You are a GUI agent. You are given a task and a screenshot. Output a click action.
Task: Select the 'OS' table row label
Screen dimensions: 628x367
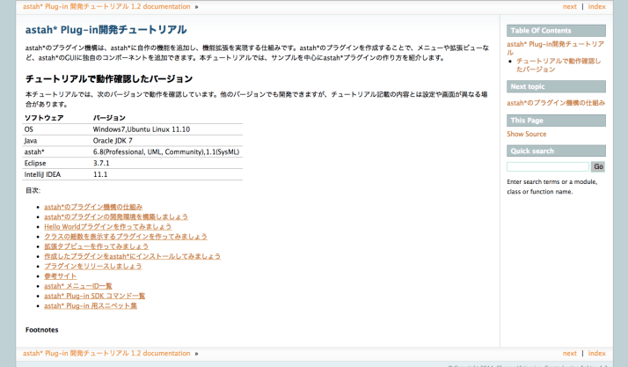tap(29, 129)
